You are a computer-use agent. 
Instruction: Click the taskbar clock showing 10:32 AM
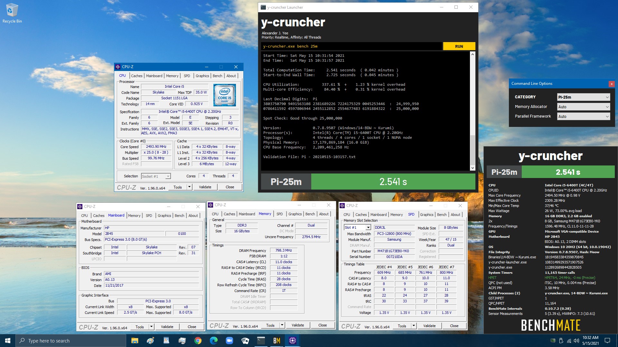[590, 341]
